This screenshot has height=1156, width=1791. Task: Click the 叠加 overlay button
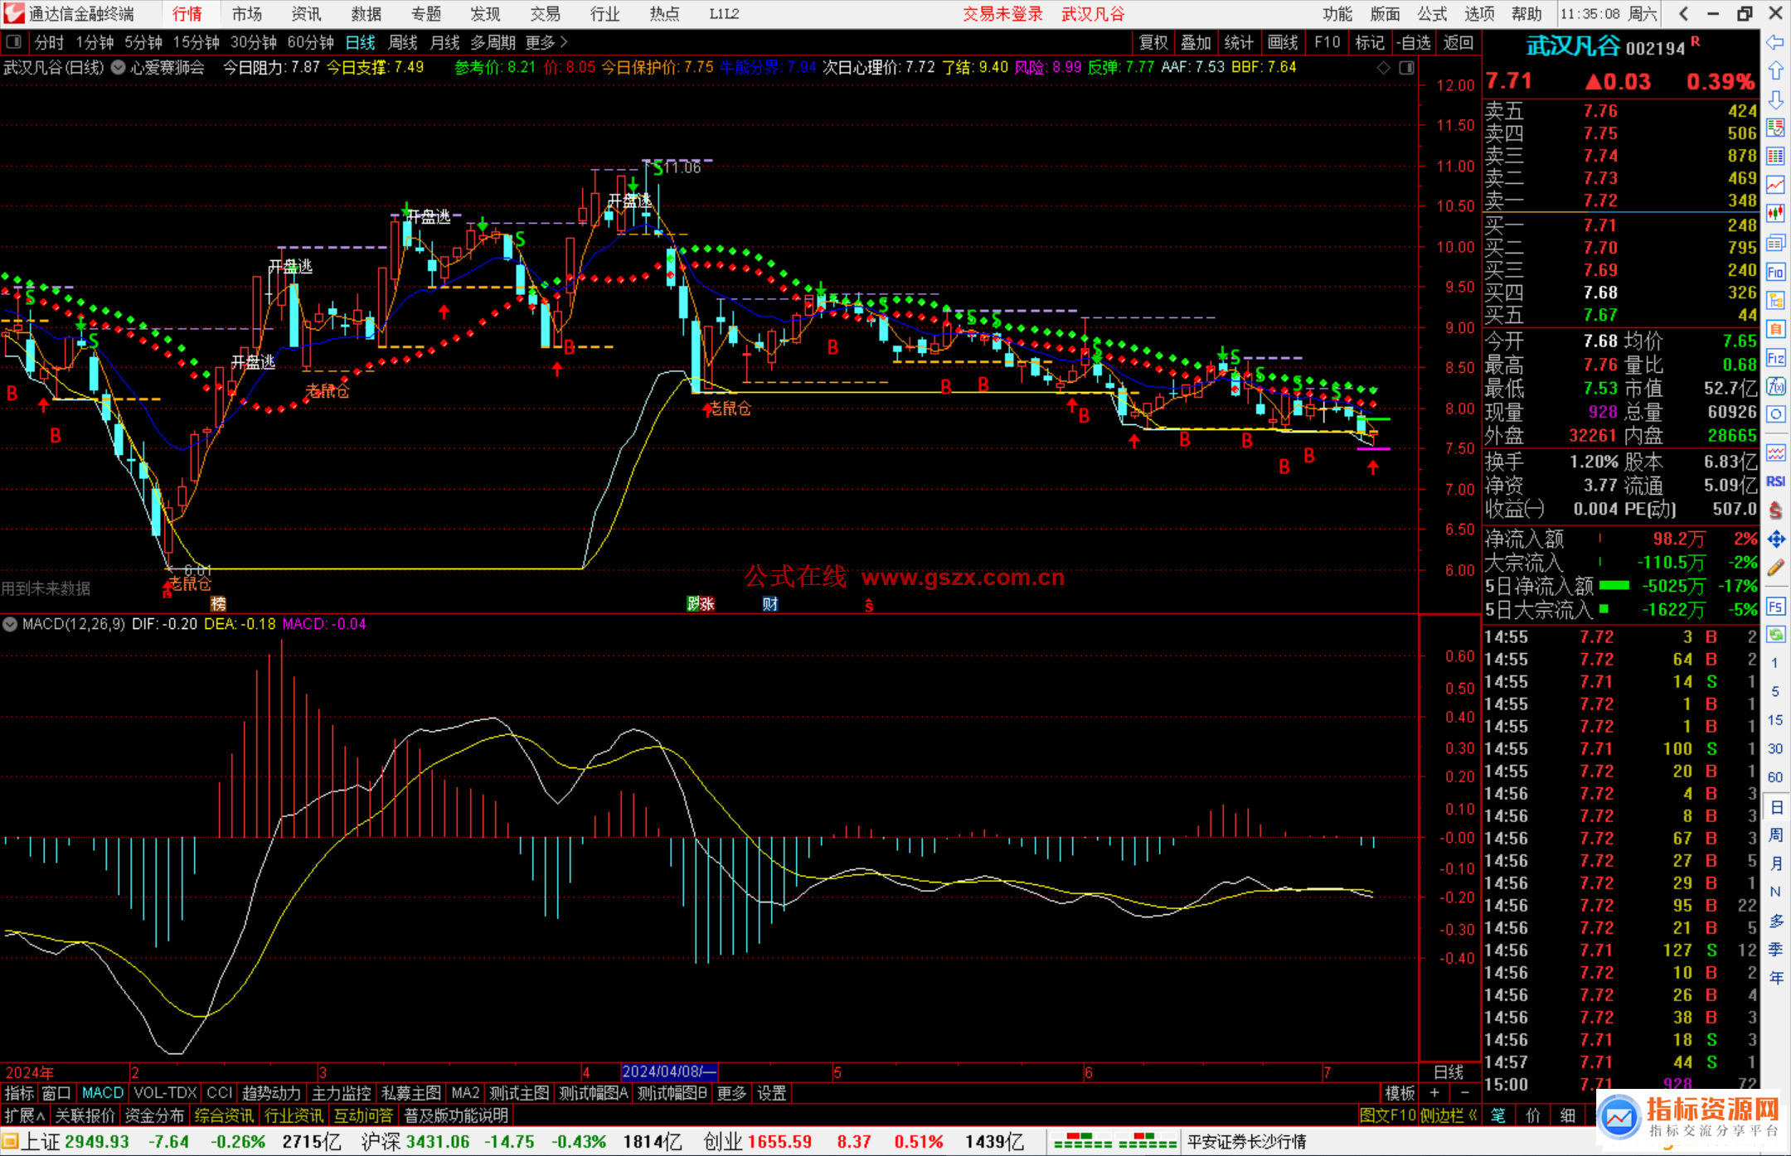tap(1196, 42)
